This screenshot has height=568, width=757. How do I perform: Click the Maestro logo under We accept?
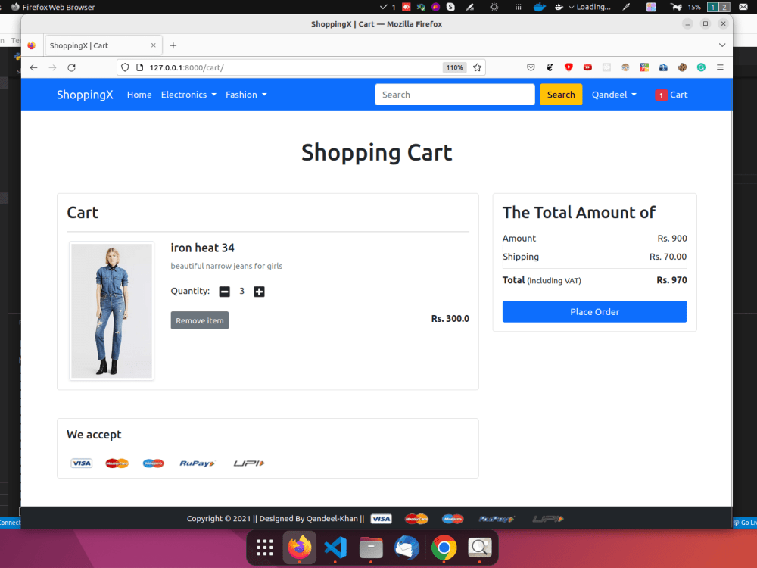tap(154, 463)
